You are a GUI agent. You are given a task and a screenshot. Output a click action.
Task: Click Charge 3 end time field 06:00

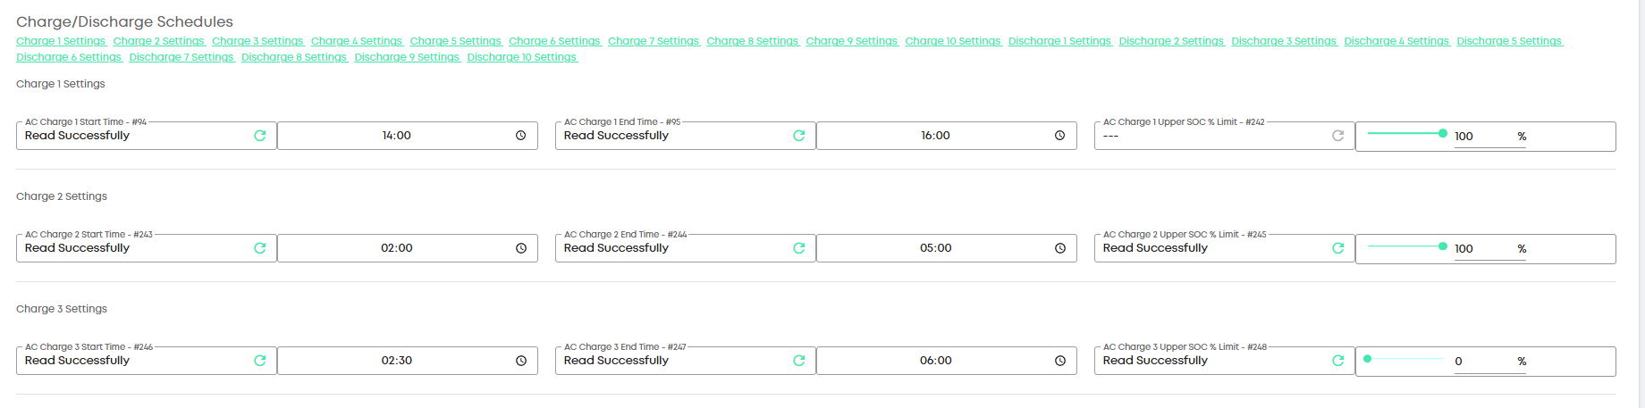[x=935, y=361]
